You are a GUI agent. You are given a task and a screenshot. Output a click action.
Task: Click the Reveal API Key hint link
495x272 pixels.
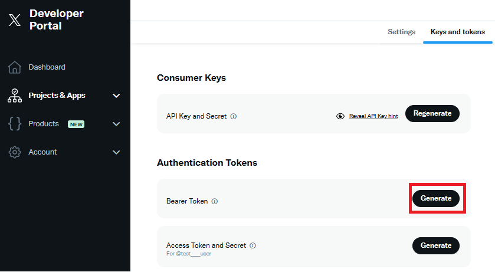(x=373, y=116)
